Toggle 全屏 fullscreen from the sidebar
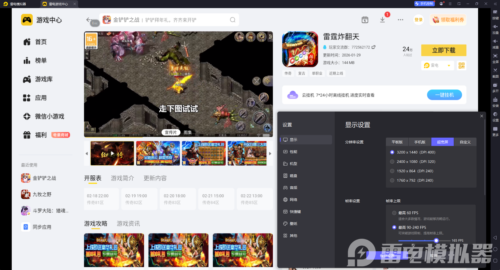 click(x=495, y=58)
